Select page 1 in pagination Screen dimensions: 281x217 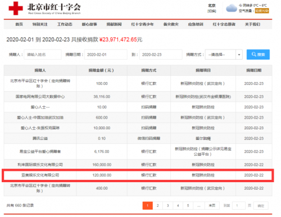148,206
